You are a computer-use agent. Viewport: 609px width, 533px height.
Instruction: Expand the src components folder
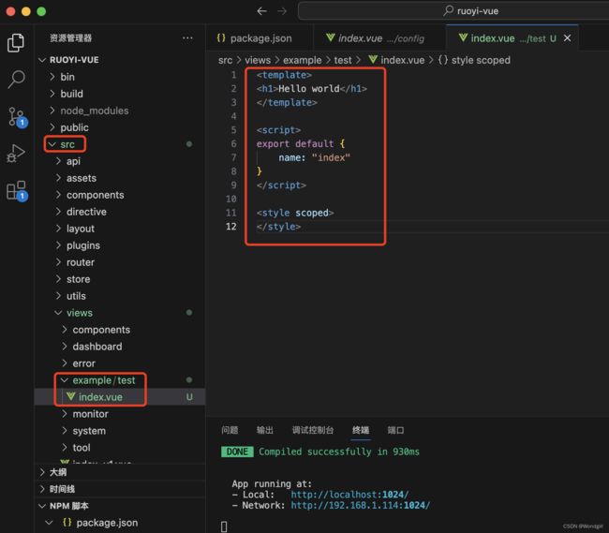click(120, 195)
